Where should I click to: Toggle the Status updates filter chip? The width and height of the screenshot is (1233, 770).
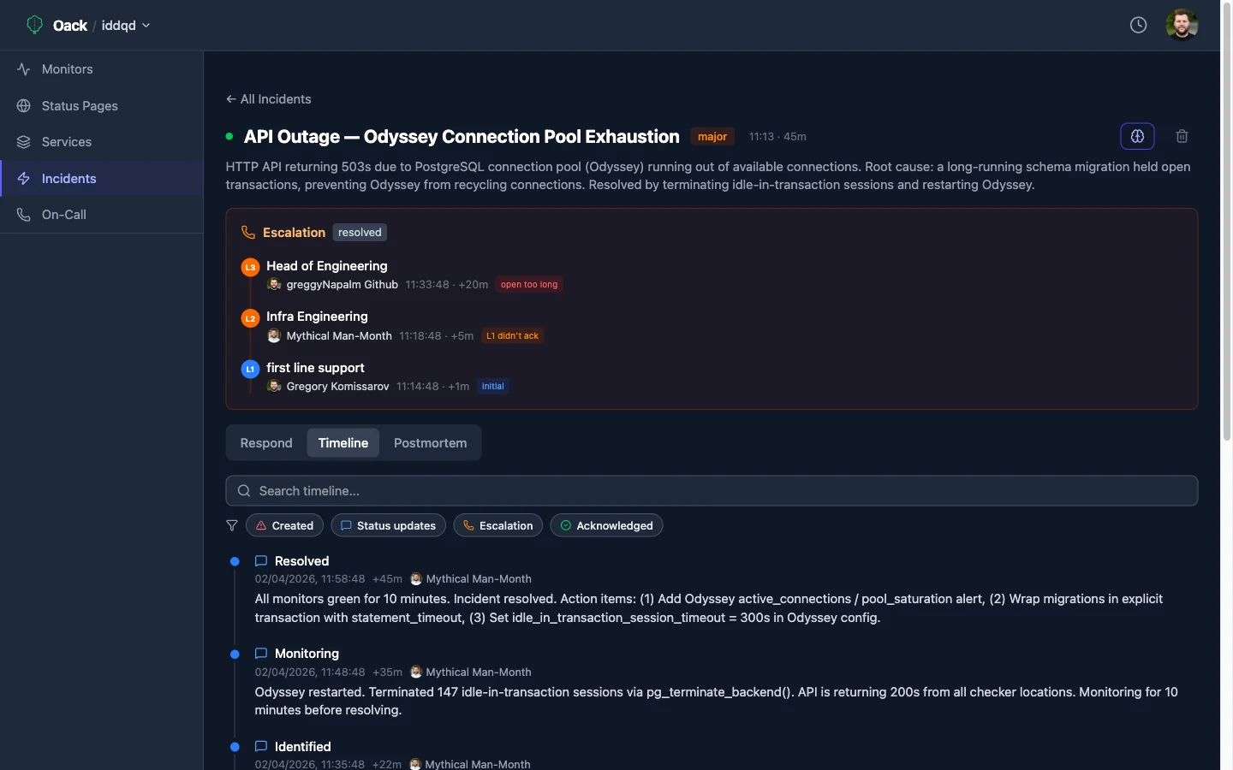coord(388,525)
